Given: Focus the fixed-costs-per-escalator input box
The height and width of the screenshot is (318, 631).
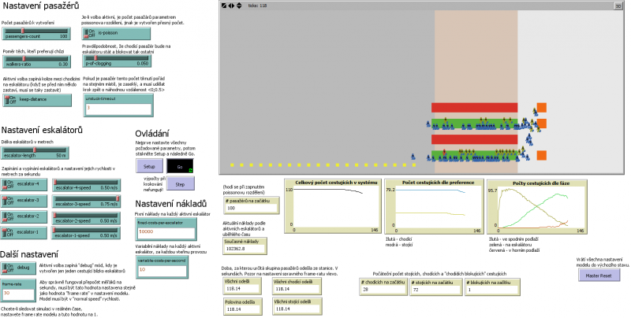Looking at the screenshot, I should 162,232.
